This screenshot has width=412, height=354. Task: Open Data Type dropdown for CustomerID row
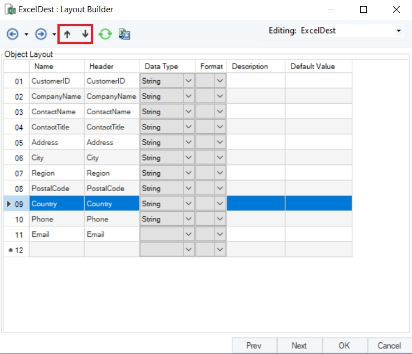coord(188,81)
